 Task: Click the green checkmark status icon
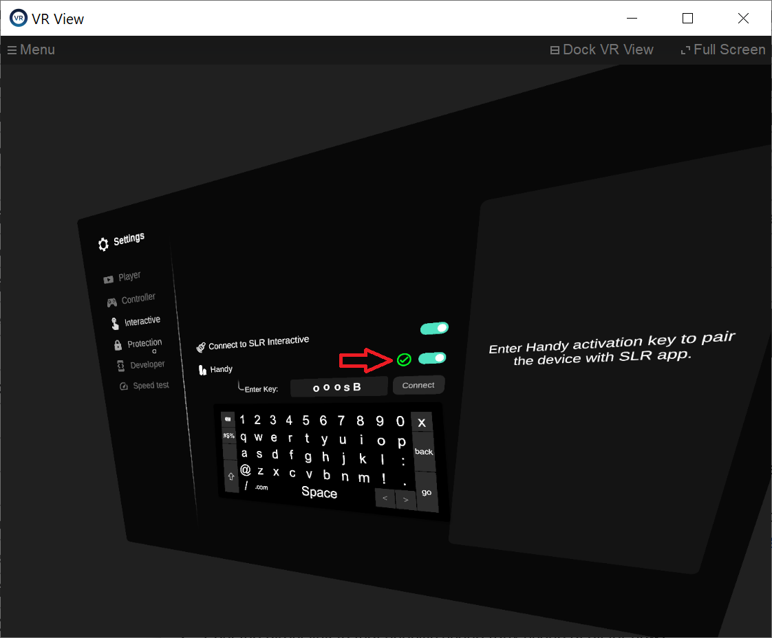[x=404, y=360]
